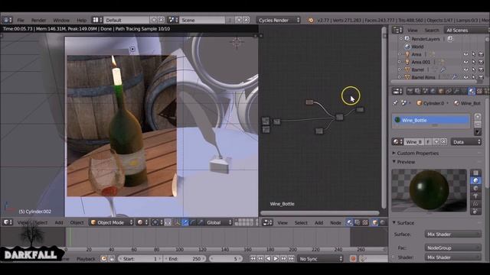
Task: Open the Surface Mix Shader dropdown
Action: (x=452, y=235)
